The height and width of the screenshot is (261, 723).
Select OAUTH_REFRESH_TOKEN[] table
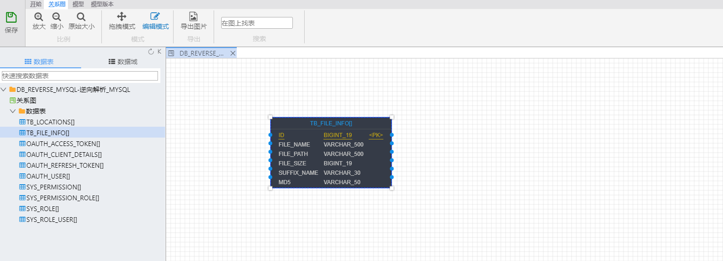click(x=65, y=165)
